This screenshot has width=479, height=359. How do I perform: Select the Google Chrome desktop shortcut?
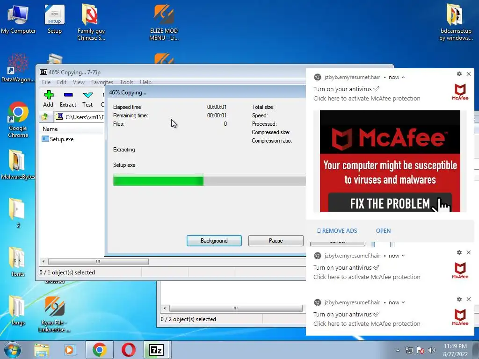18,120
